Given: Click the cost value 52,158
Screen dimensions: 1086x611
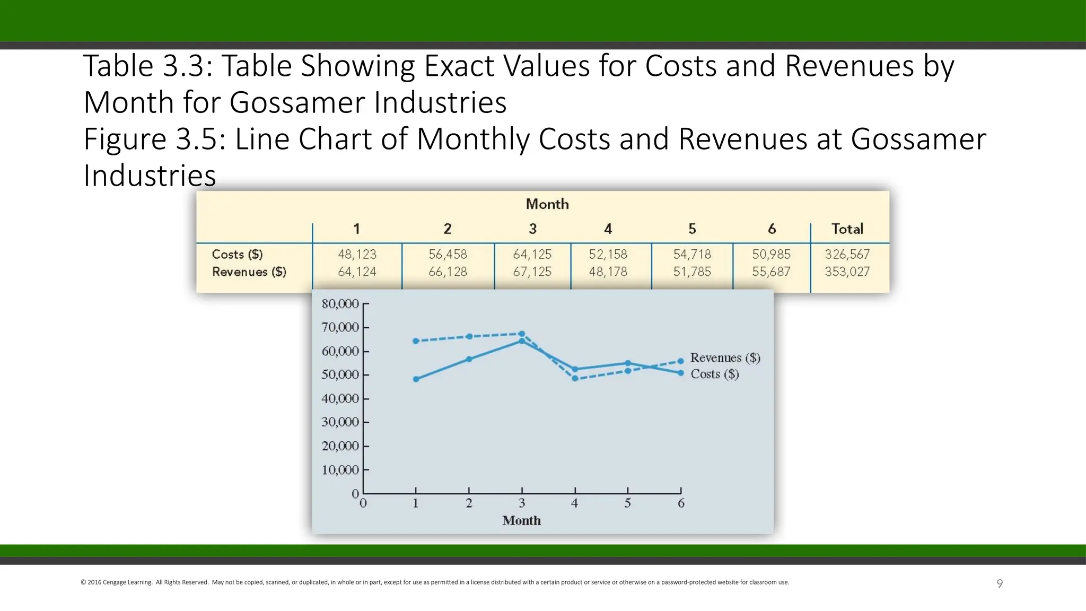Looking at the screenshot, I should [608, 254].
